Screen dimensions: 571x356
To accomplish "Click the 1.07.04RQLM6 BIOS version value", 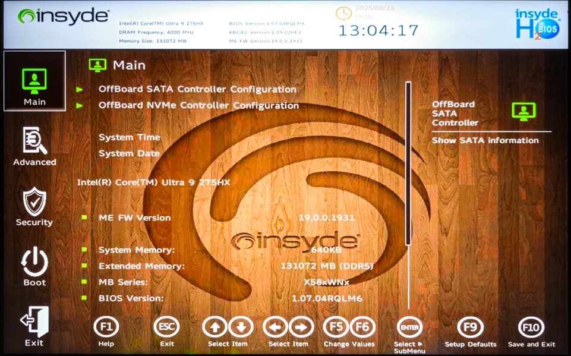I will [327, 298].
